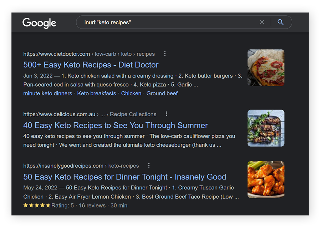Clear the search query with the X icon
Image resolution: width=321 pixels, height=229 pixels.
262,22
